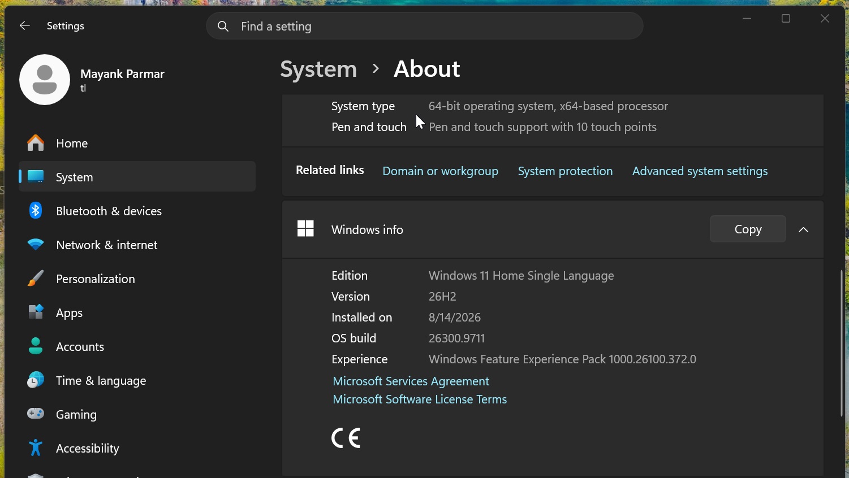Open Microsoft Services Agreement link

click(x=411, y=381)
